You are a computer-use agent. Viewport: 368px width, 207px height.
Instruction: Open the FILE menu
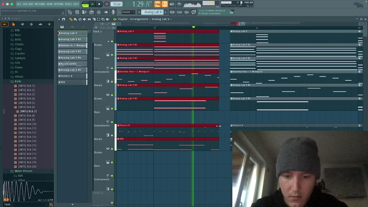click(19, 4)
